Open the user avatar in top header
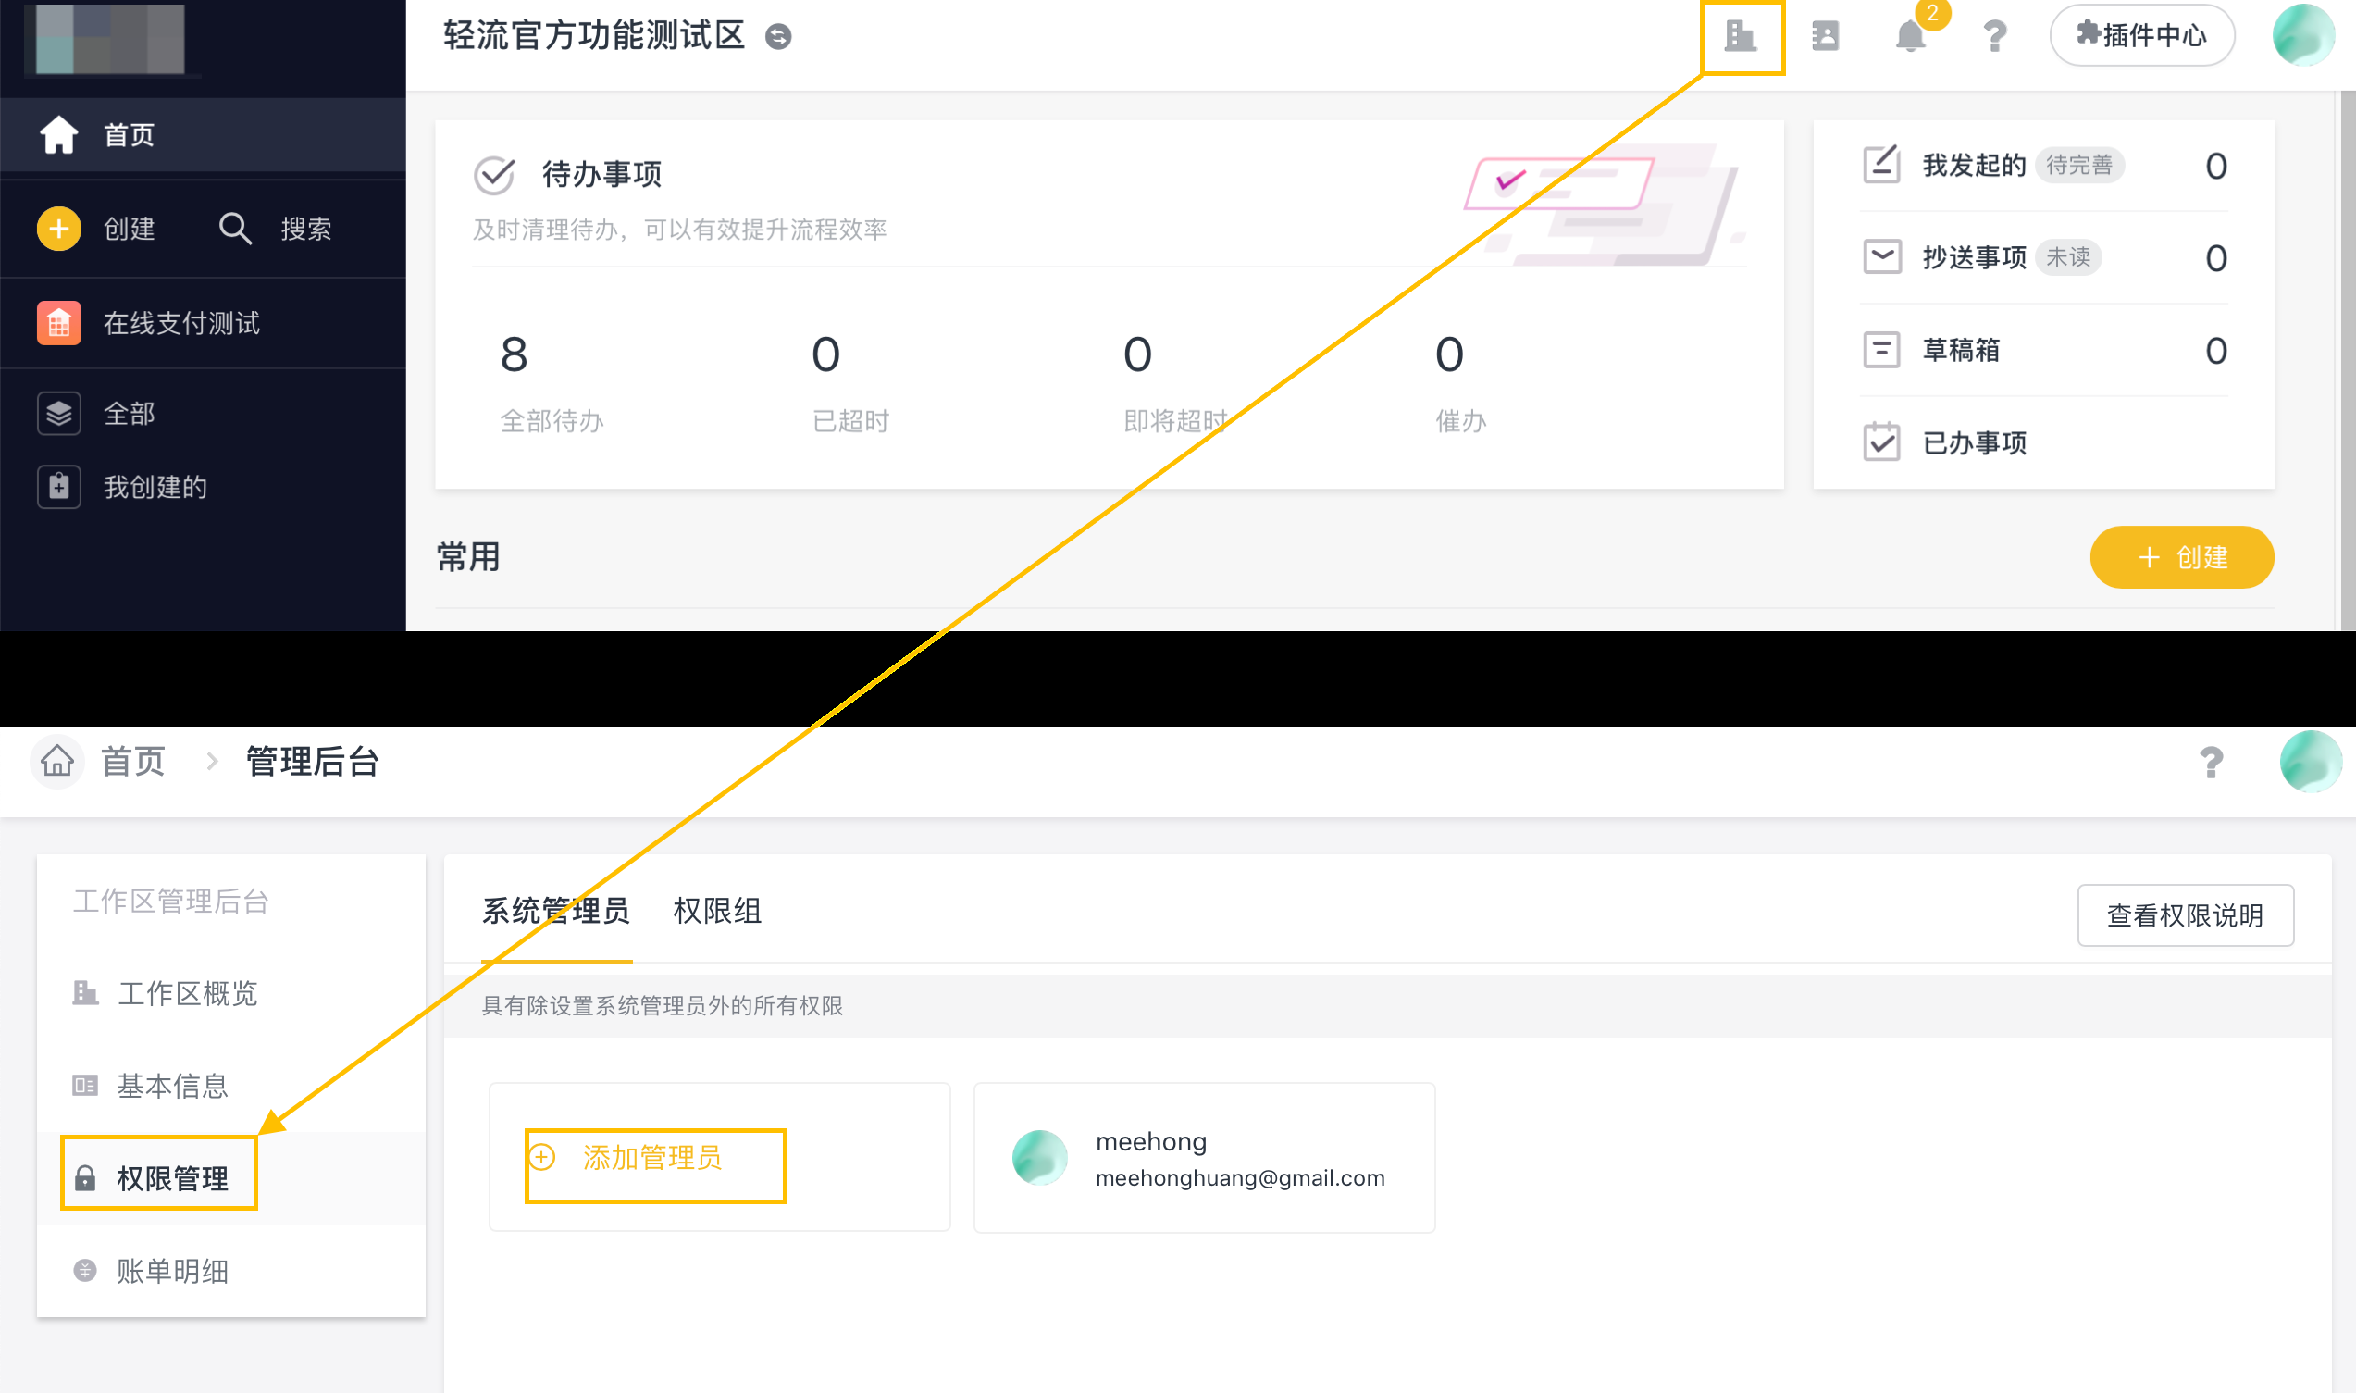This screenshot has height=1393, width=2356. pyautogui.click(x=2303, y=36)
